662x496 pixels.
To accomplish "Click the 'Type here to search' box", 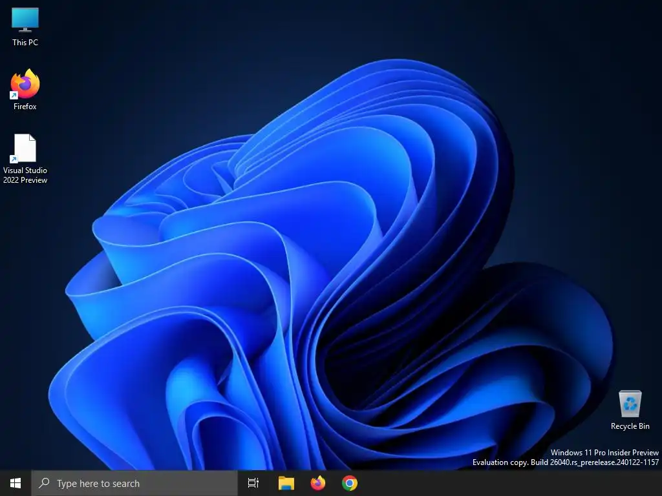I will 134,483.
